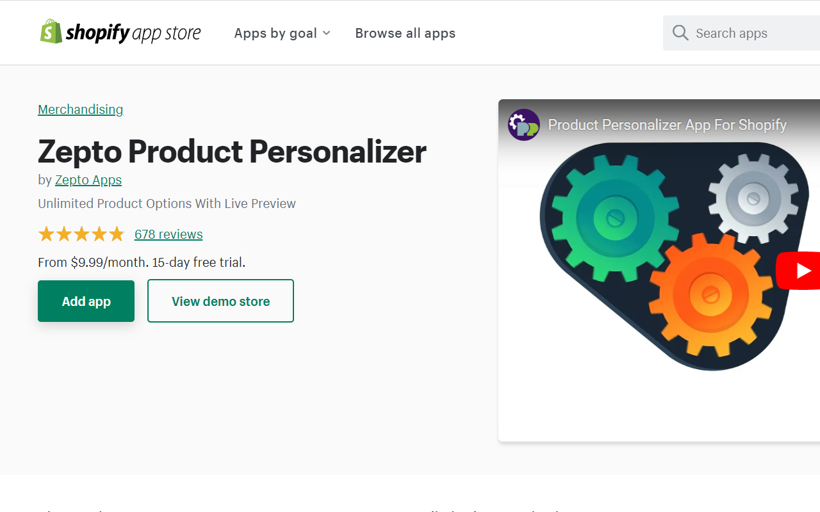820x512 pixels.
Task: Click the video play button
Action: point(804,270)
